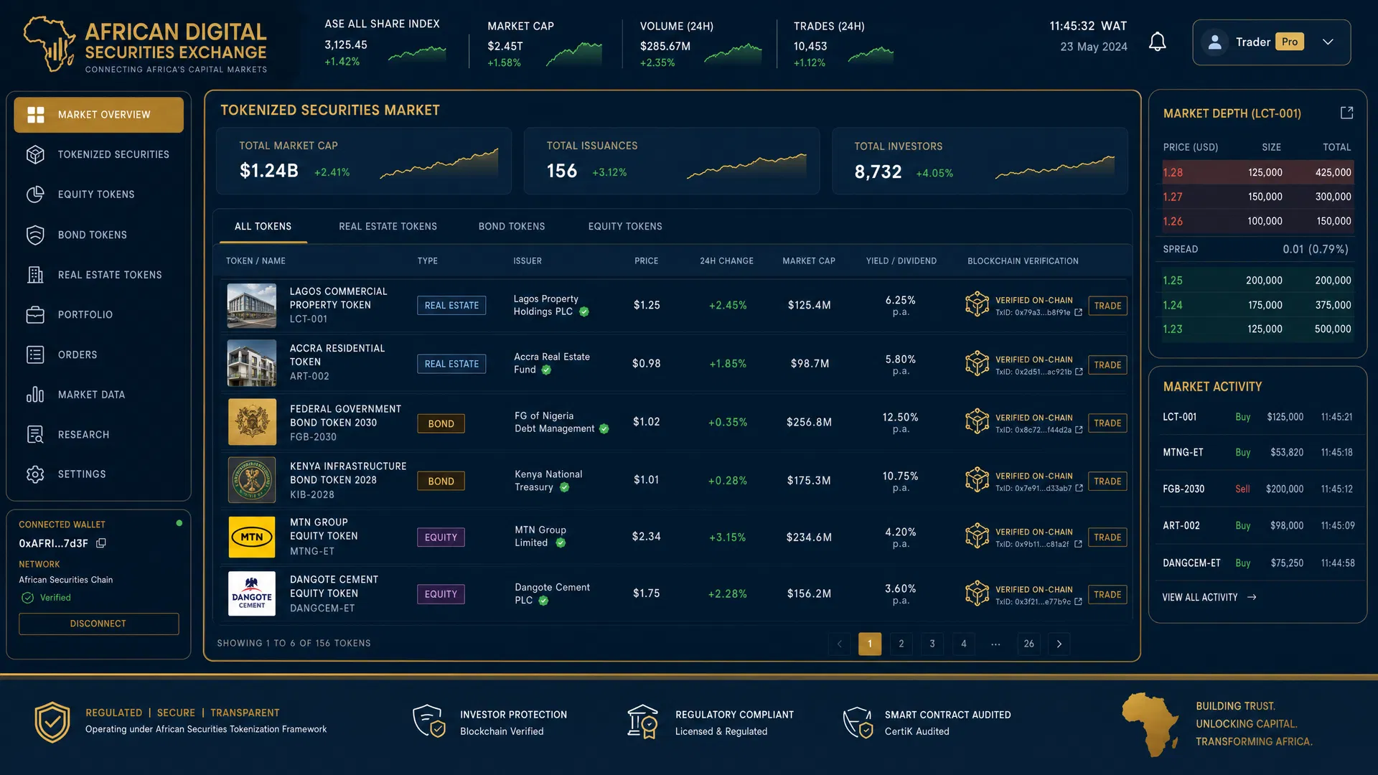1378x775 pixels.
Task: Trade the LCT-001 token
Action: (x=1107, y=306)
